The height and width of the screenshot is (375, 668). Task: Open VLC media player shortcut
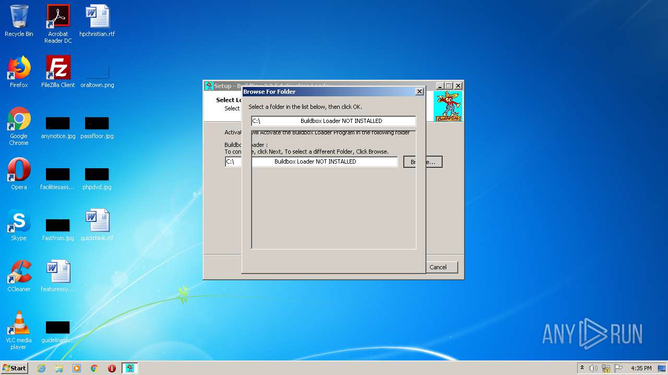[19, 330]
